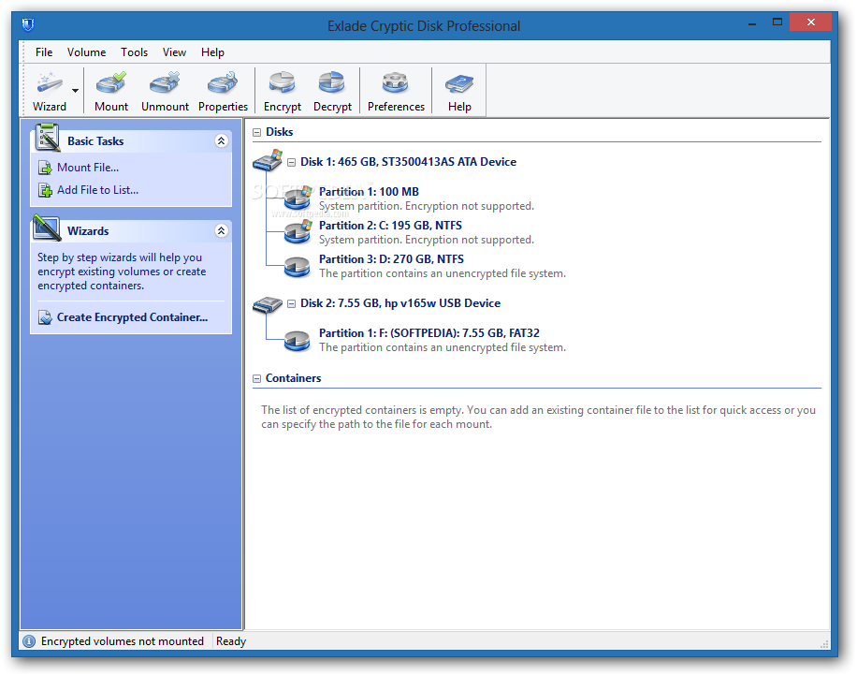The height and width of the screenshot is (676, 857).
Task: Click Create Encrypted Container... link
Action: 132,317
